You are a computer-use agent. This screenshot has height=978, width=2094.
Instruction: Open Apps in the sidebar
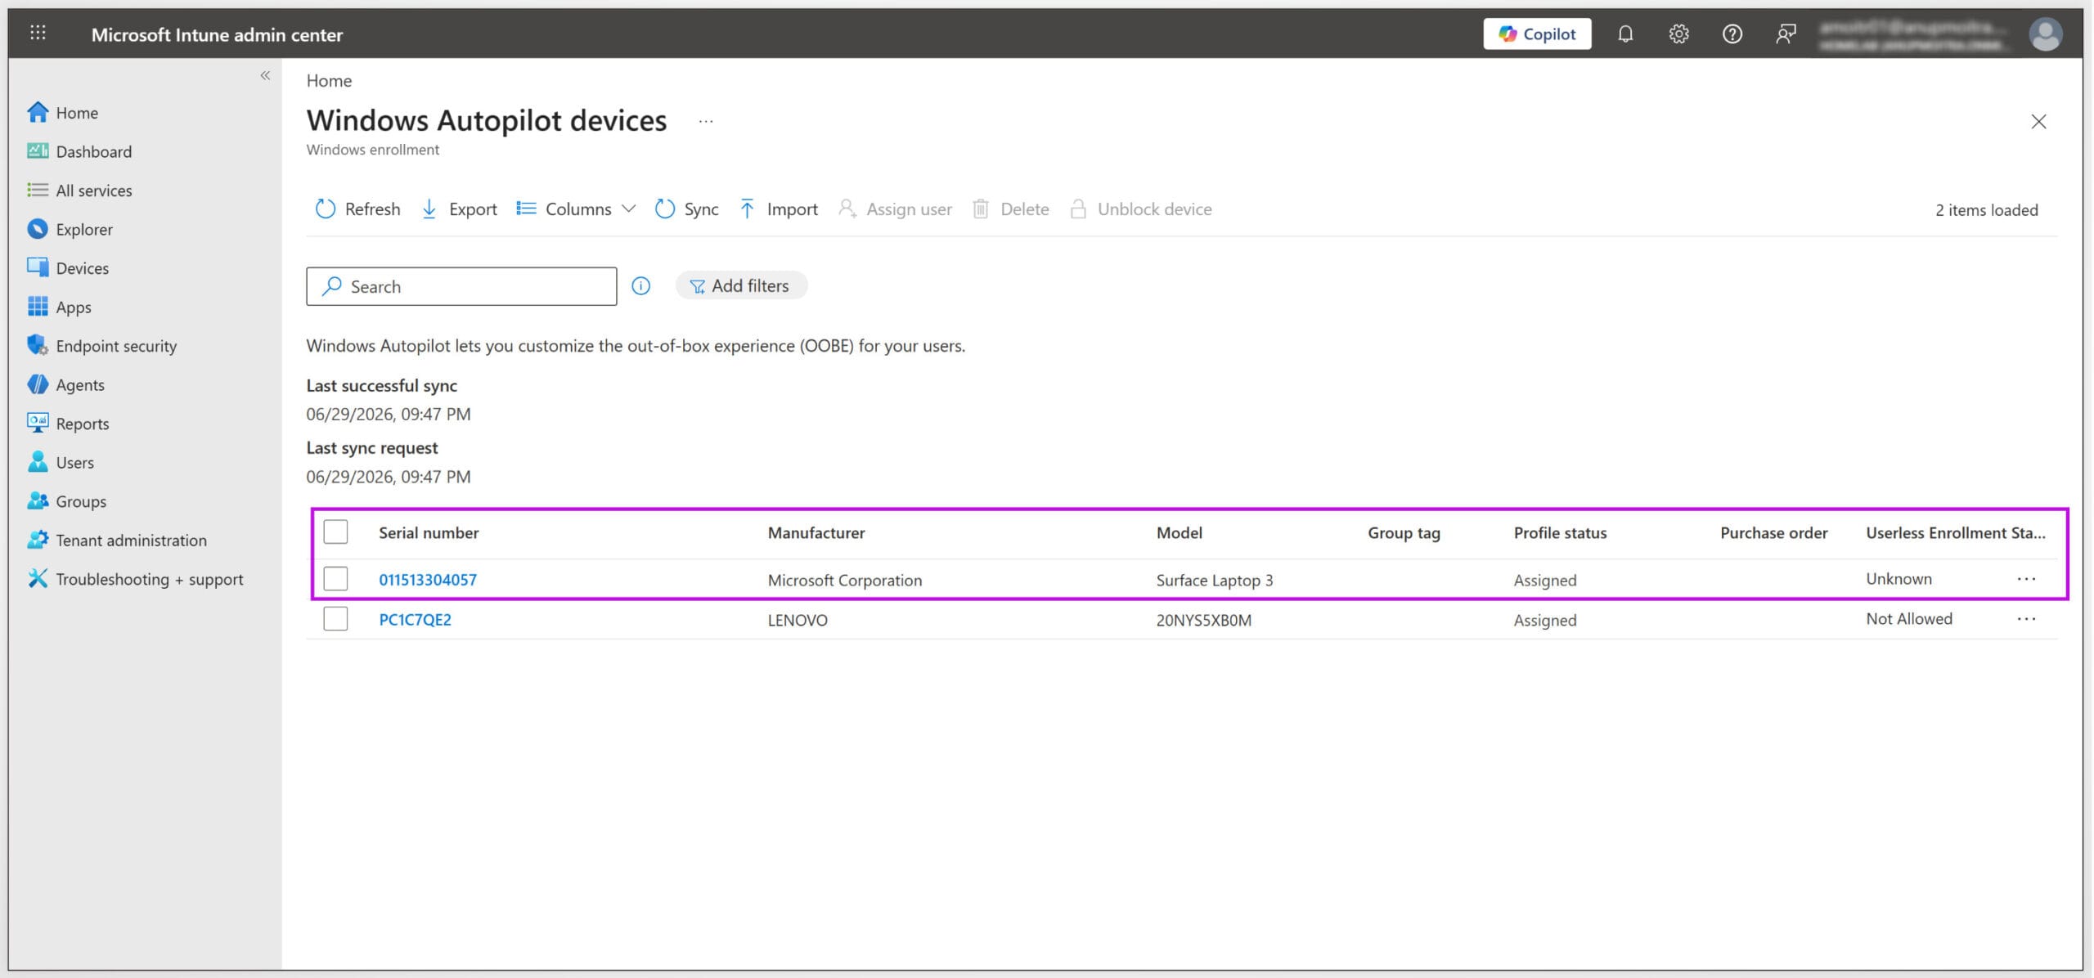pos(73,307)
